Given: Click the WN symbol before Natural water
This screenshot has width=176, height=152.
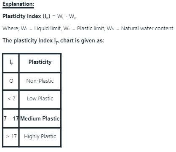Looking at the screenshot, I should (x=111, y=29).
